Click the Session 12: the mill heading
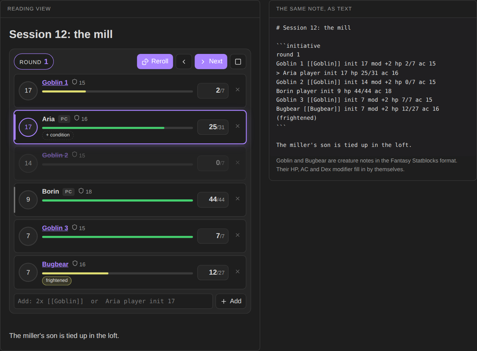477x351 pixels. [x=61, y=34]
